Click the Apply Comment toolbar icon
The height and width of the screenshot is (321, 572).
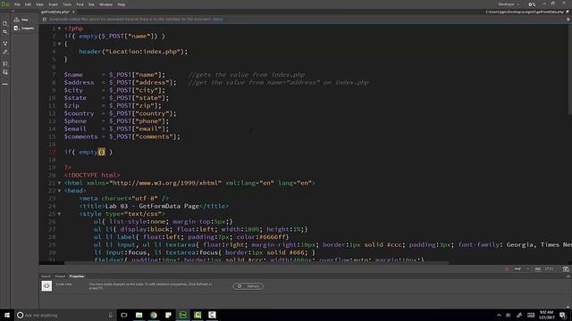tap(5, 63)
